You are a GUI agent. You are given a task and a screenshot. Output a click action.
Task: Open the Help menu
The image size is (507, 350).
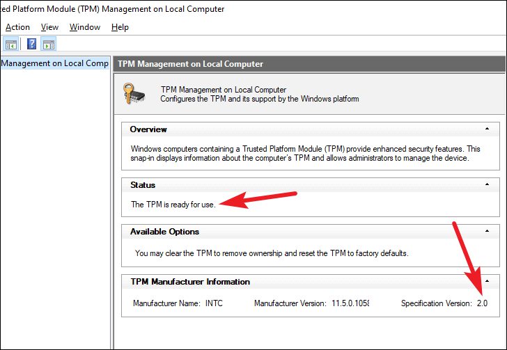tap(120, 27)
